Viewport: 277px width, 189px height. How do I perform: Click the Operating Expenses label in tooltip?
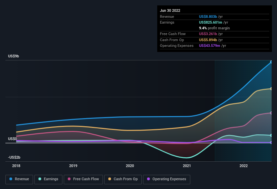[177, 46]
